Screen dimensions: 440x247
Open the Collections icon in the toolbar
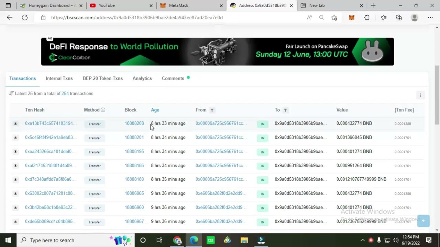click(x=399, y=17)
